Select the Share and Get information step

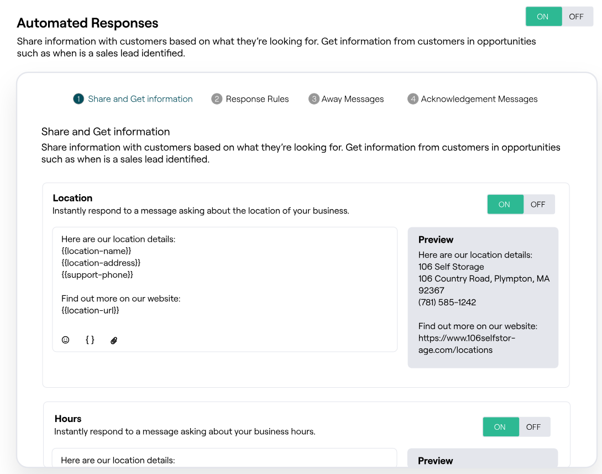140,98
